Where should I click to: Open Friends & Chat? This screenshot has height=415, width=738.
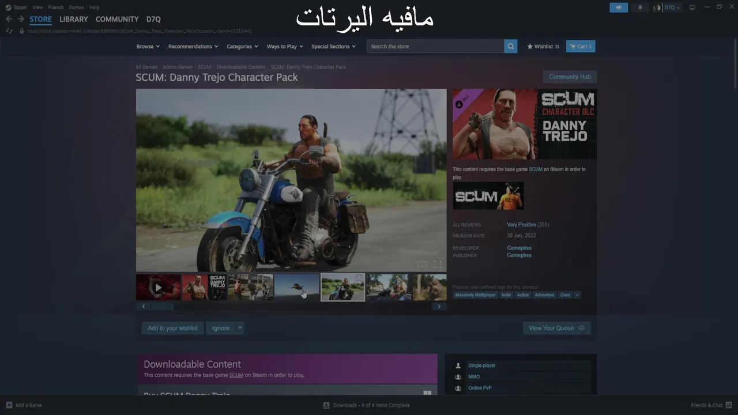[711, 405]
